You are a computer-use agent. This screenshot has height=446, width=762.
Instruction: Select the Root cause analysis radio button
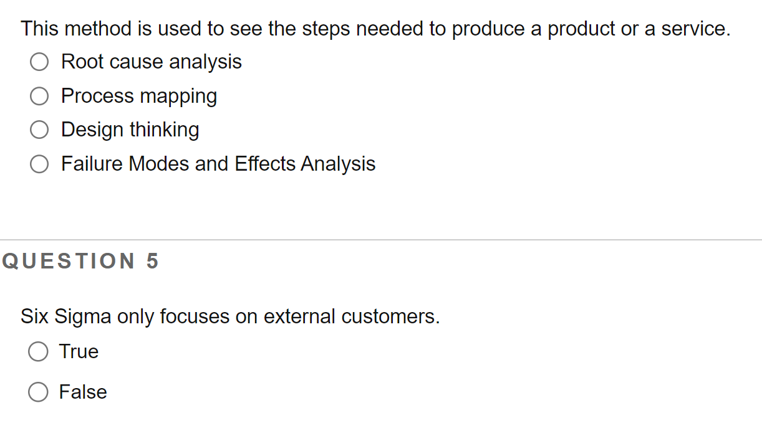pos(39,62)
